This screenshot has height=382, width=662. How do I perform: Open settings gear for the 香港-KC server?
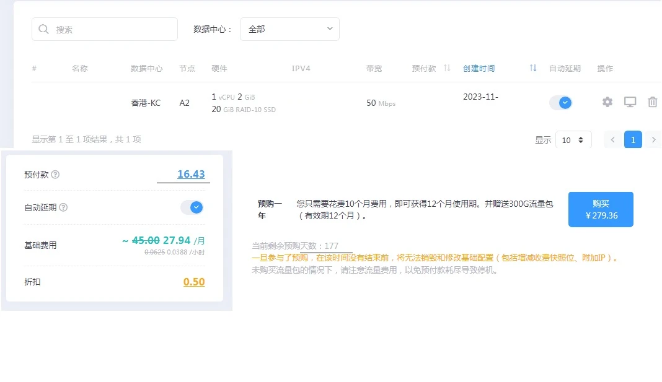607,102
